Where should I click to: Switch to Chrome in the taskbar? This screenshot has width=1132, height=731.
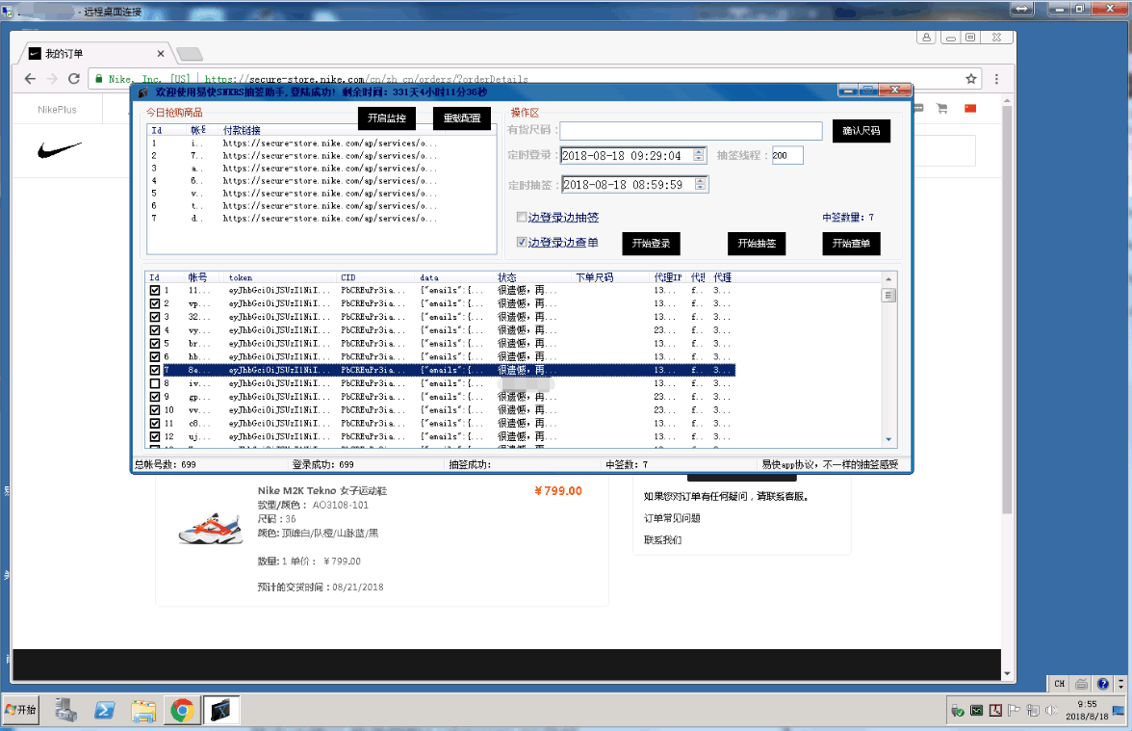pos(182,711)
